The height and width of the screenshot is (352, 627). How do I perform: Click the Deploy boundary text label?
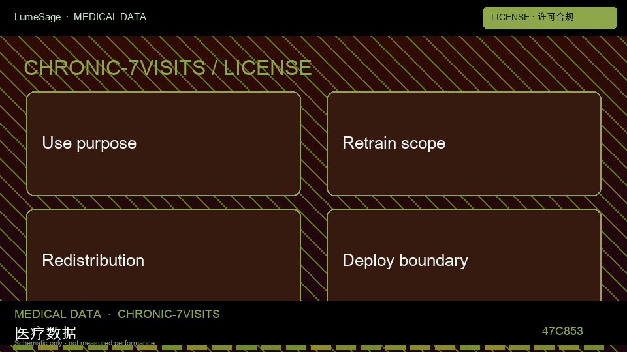tap(405, 261)
